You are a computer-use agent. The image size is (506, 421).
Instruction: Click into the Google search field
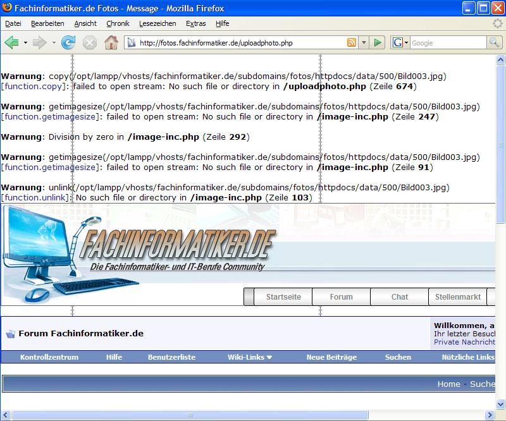click(448, 43)
